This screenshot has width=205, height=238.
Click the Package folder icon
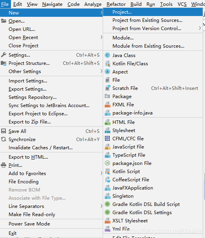(107, 96)
